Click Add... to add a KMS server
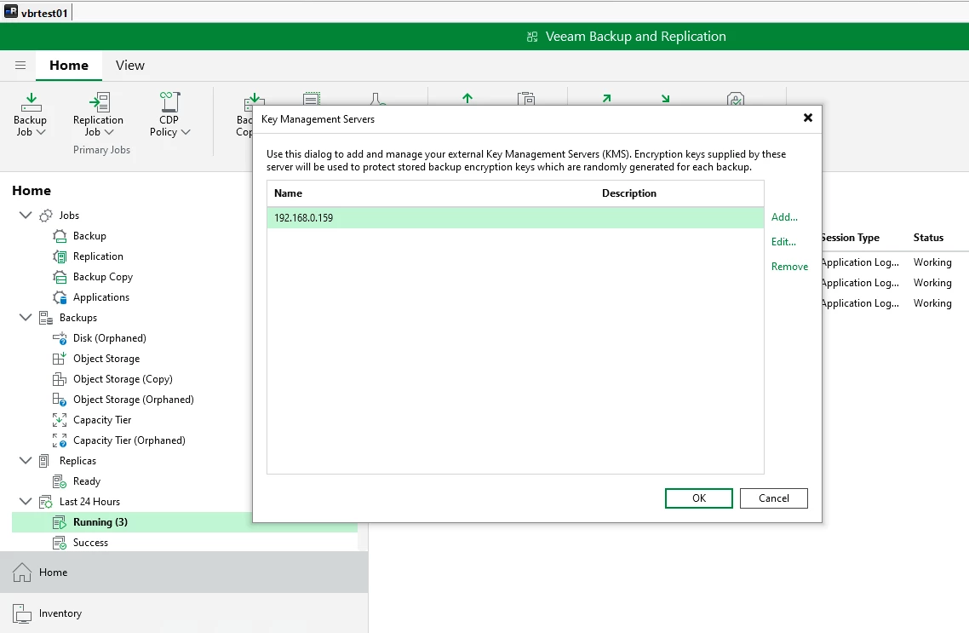Viewport: 969px width, 633px height. (x=784, y=217)
